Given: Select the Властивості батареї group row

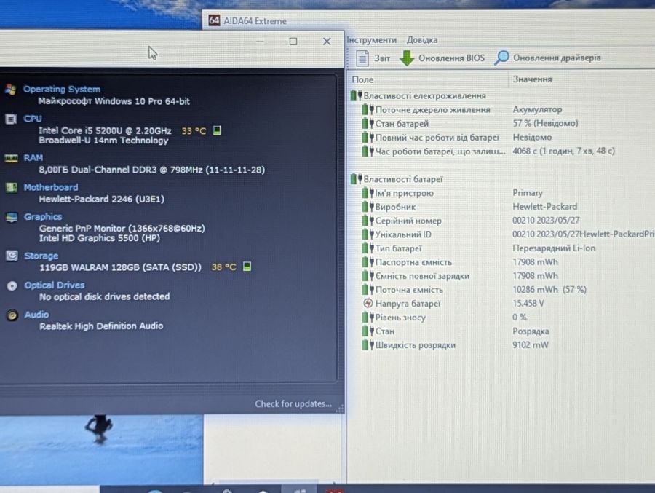Looking at the screenshot, I should coord(397,179).
